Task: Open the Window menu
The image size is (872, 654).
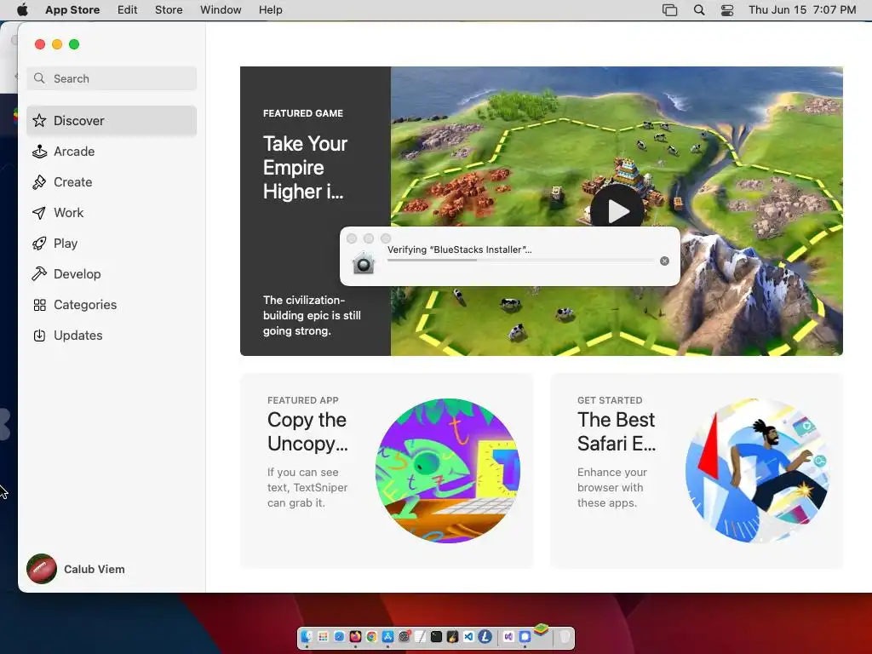Action: click(x=221, y=9)
